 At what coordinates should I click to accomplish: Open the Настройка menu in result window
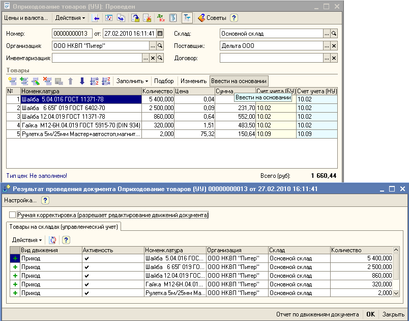(x=20, y=200)
